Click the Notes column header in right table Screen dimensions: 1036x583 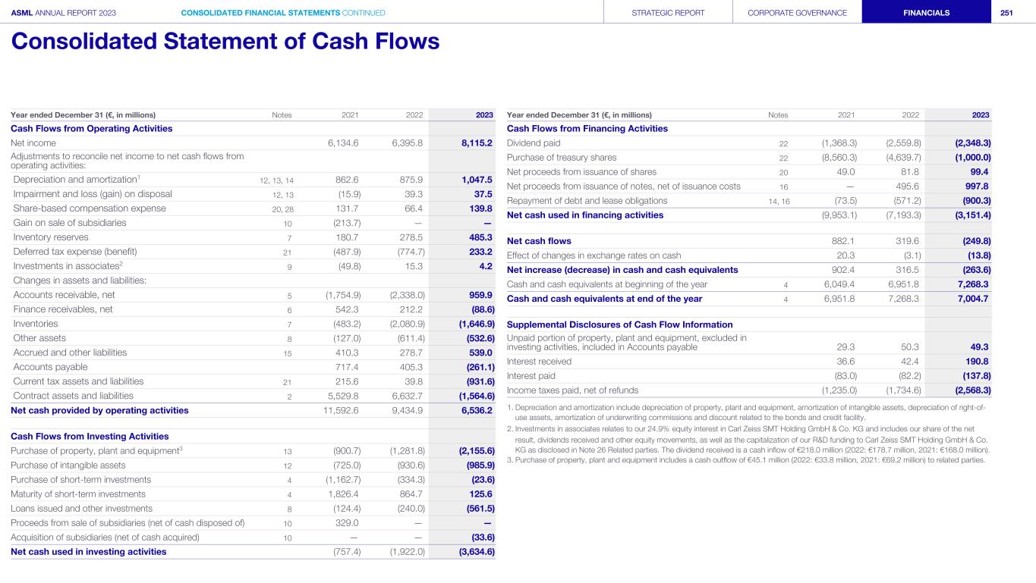[778, 115]
